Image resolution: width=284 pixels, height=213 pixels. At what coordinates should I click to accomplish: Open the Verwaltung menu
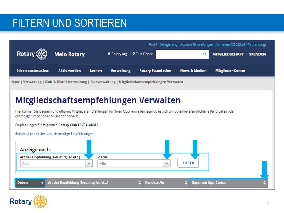(x=121, y=71)
